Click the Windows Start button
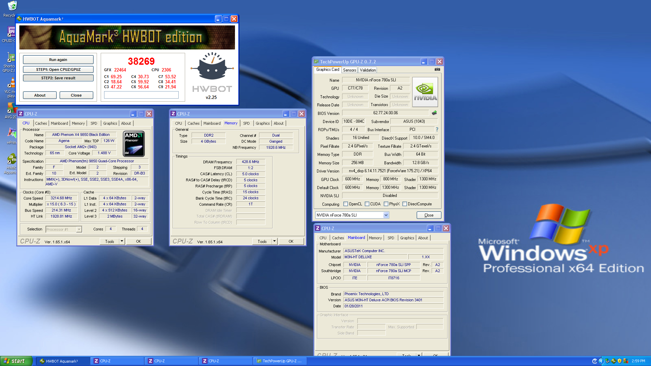Image resolution: width=651 pixels, height=366 pixels. coord(16,361)
